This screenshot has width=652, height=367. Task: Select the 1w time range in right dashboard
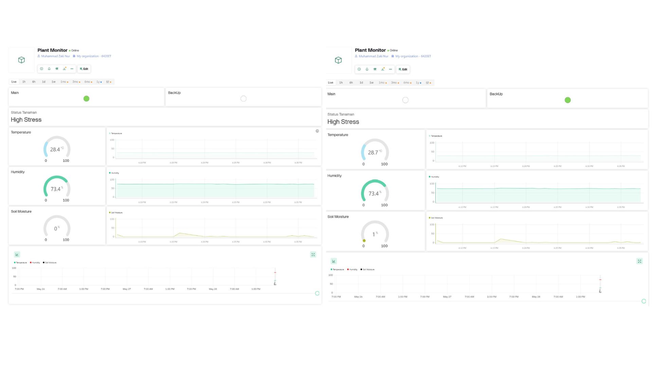[372, 83]
